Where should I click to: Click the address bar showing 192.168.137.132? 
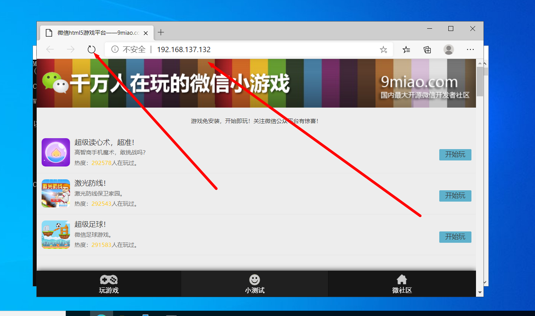(249, 49)
